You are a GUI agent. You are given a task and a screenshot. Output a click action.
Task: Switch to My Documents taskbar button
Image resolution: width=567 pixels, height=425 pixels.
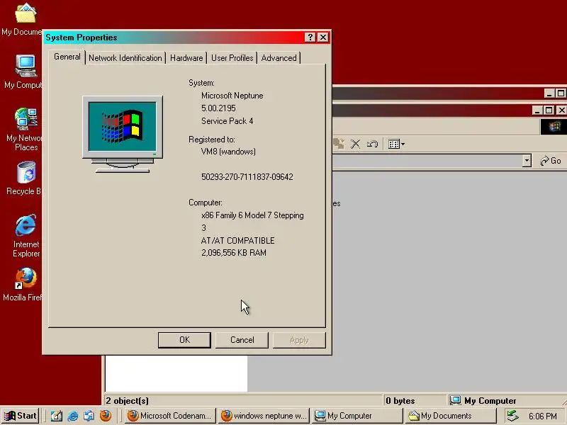451,416
